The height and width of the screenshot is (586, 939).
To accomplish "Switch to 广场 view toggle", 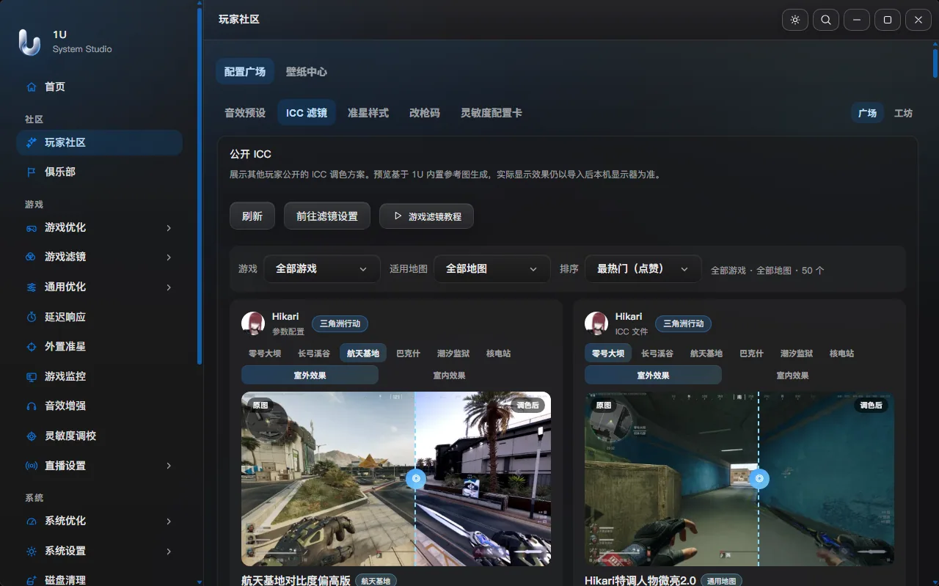I will (x=867, y=113).
